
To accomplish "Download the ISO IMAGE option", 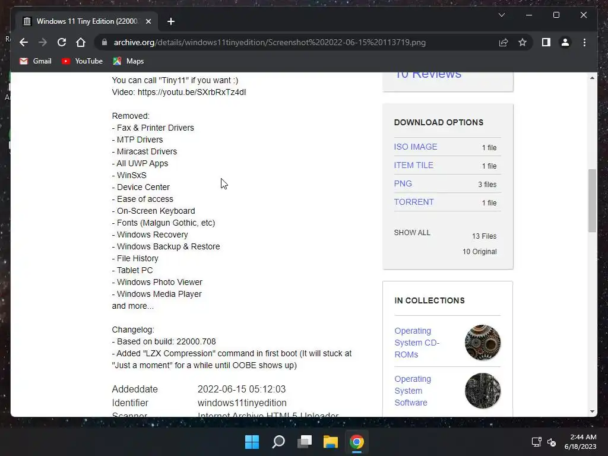I will point(415,147).
